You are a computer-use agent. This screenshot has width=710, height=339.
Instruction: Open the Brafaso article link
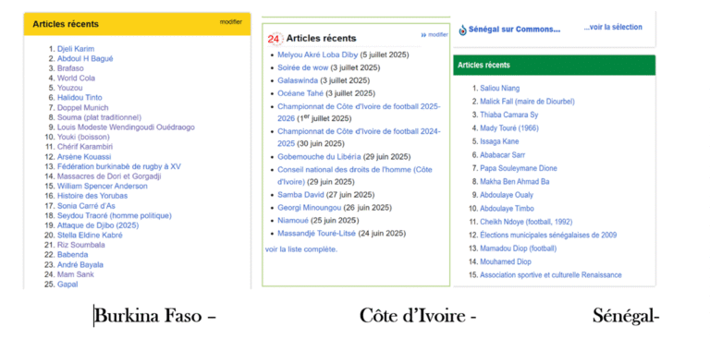pyautogui.click(x=70, y=68)
